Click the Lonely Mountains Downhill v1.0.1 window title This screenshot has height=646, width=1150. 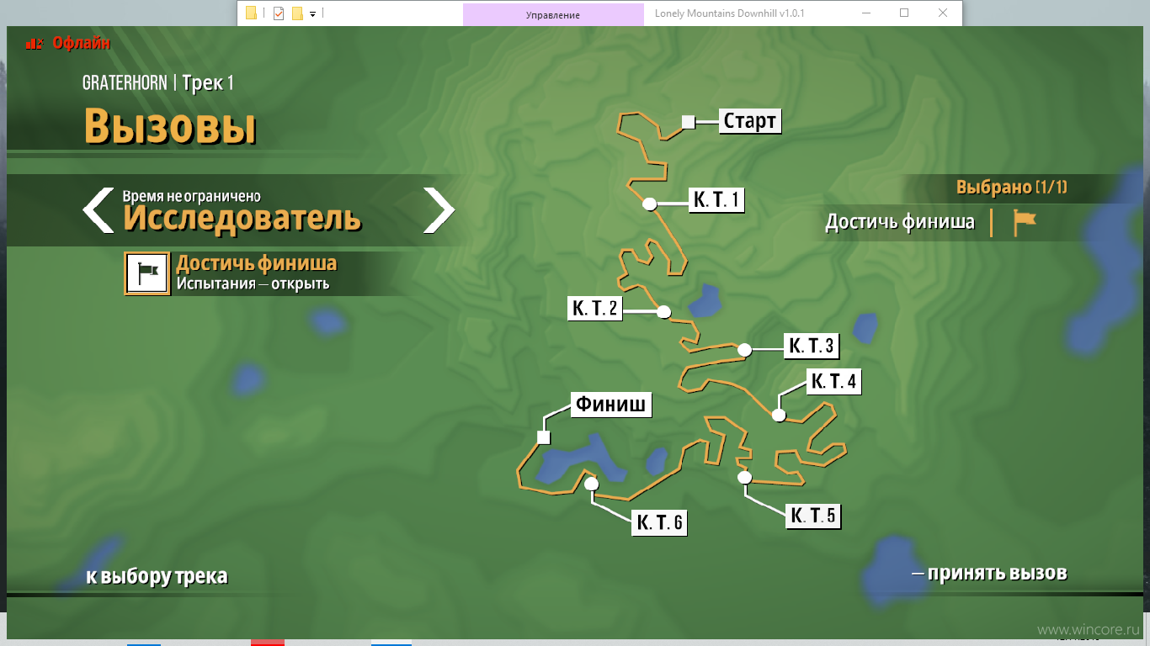[730, 13]
